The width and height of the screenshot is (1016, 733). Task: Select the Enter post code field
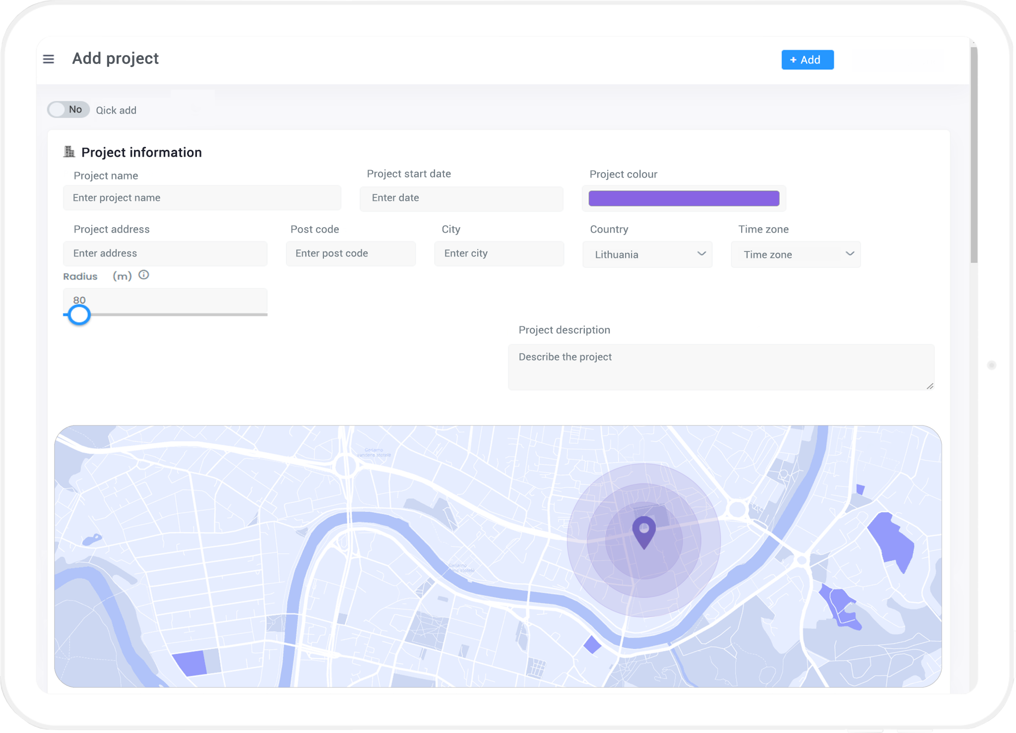(x=350, y=253)
